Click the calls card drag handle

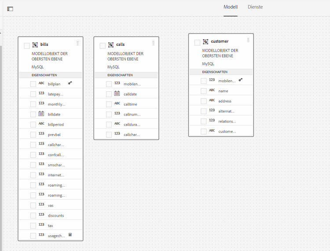[x=154, y=43]
